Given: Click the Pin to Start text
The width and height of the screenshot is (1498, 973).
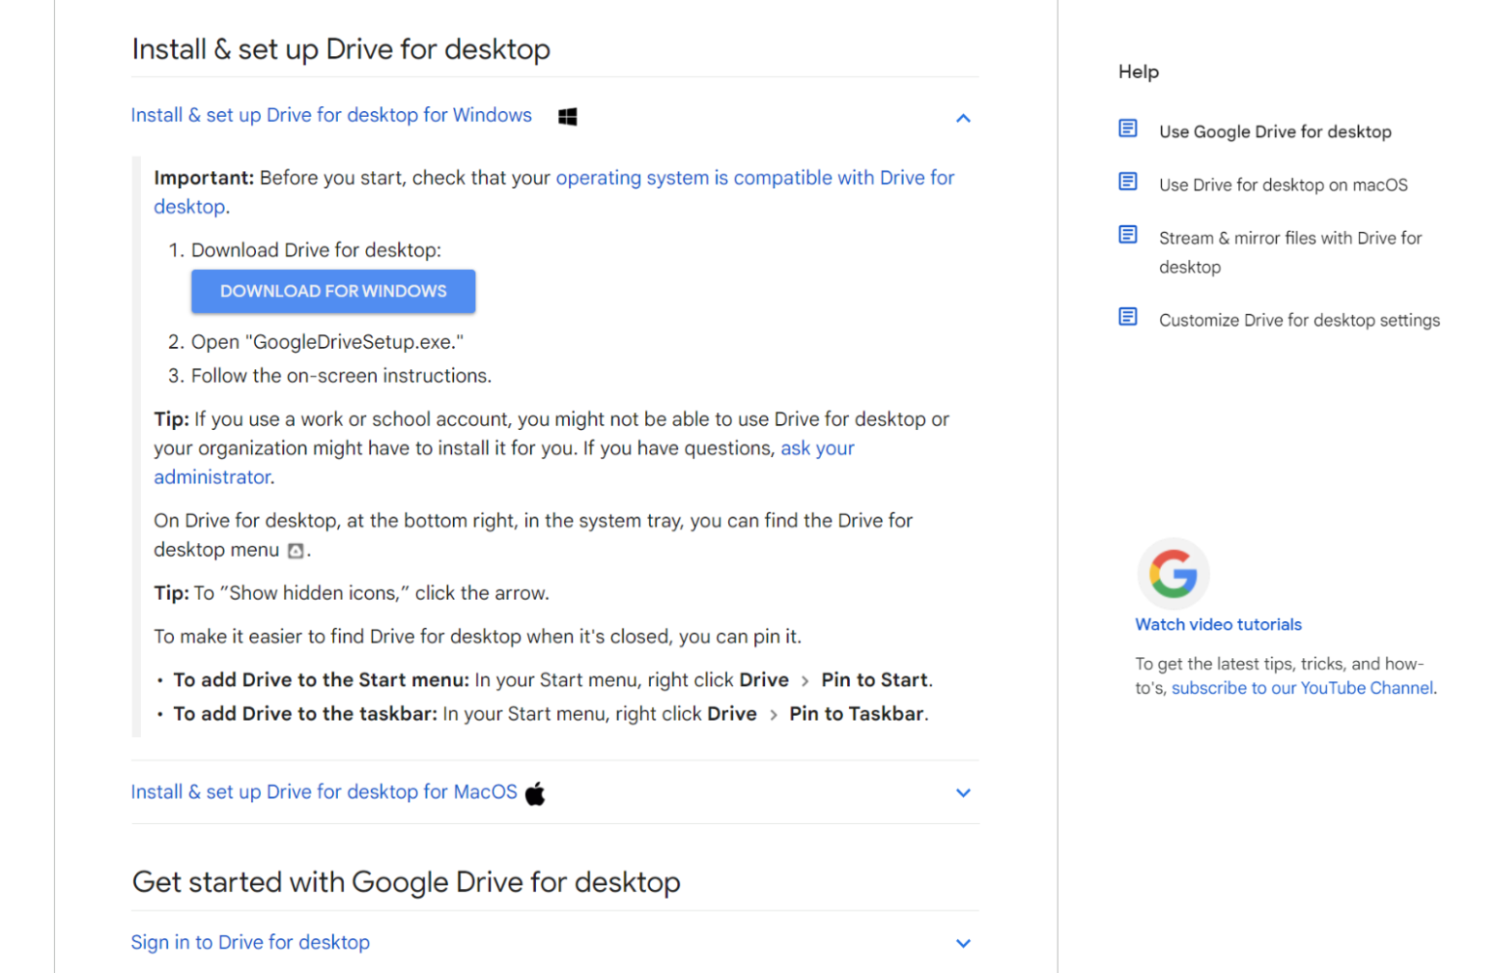Looking at the screenshot, I should coord(874,680).
